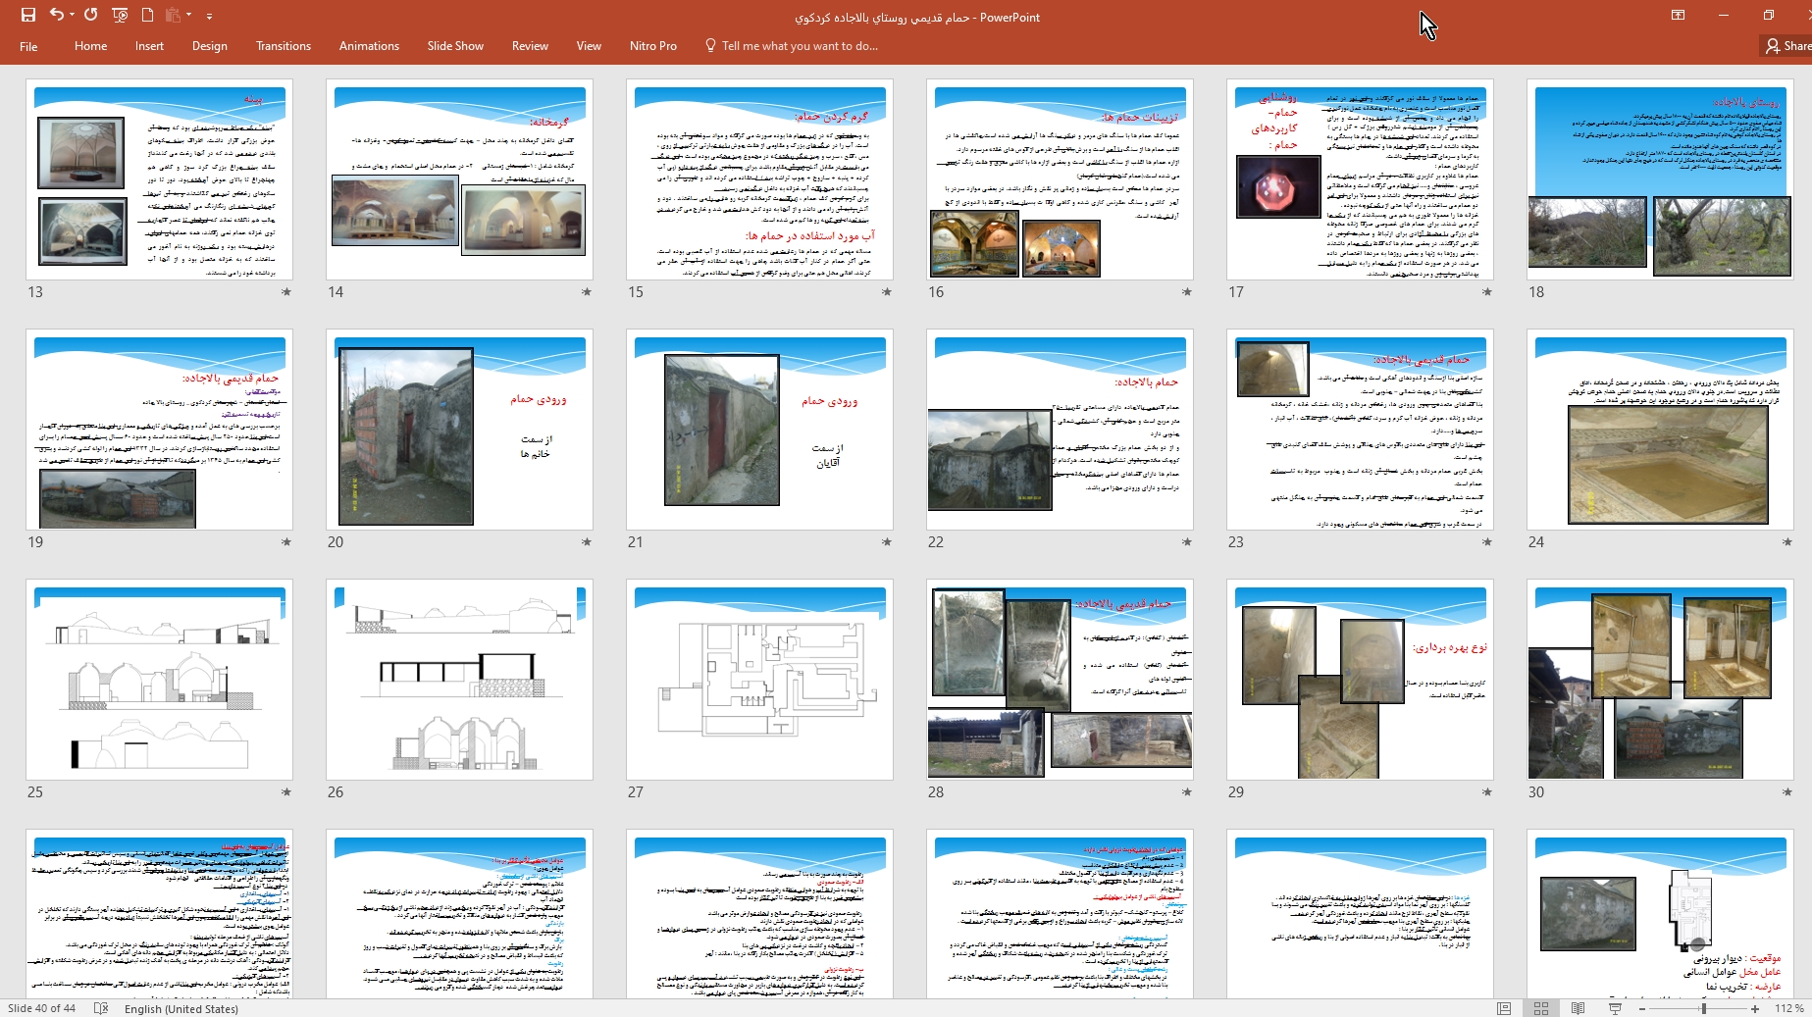
Task: Click the English (United States) language indicator
Action: tap(181, 1008)
